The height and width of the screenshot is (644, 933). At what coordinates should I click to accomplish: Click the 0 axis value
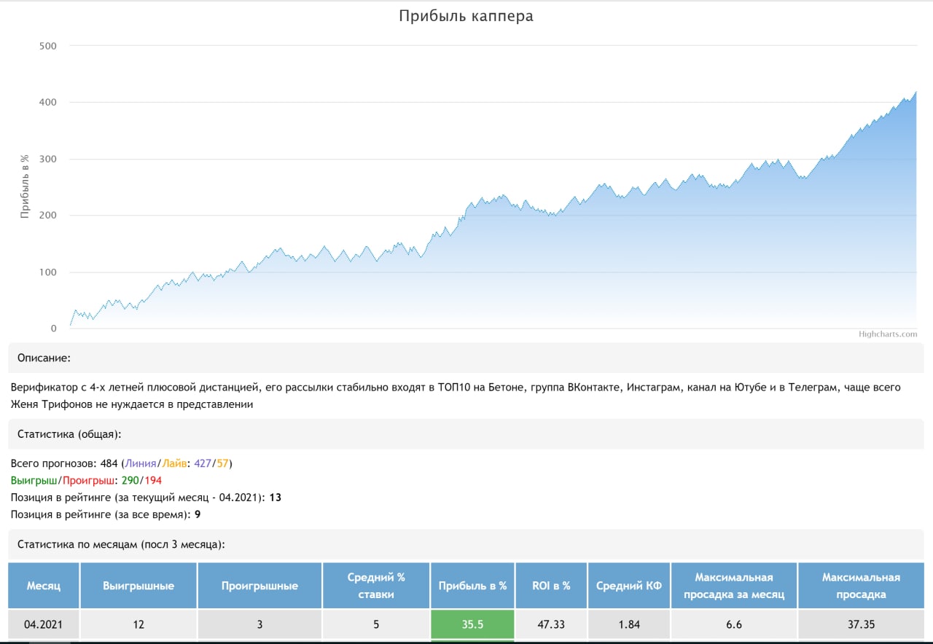click(x=54, y=329)
